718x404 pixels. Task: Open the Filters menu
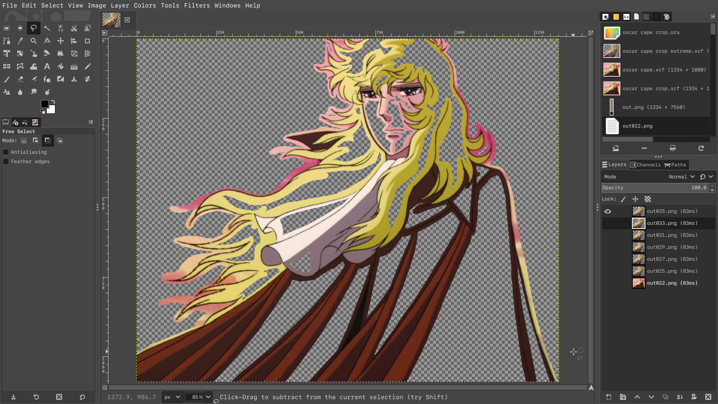point(197,6)
